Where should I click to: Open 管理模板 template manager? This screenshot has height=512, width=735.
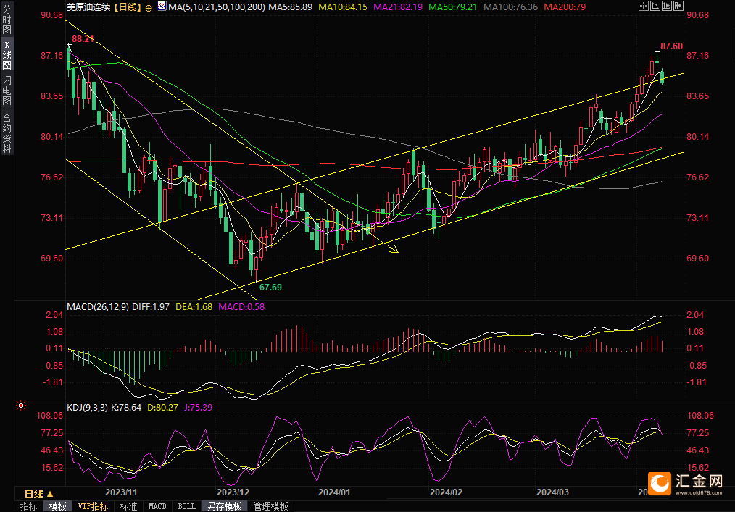pos(270,506)
